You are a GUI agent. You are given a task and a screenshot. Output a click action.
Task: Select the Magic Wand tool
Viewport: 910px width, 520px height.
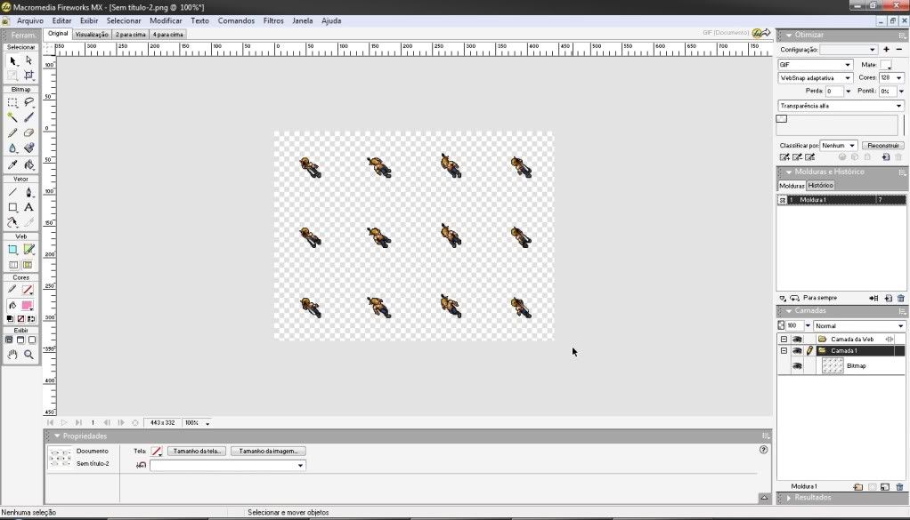click(12, 117)
